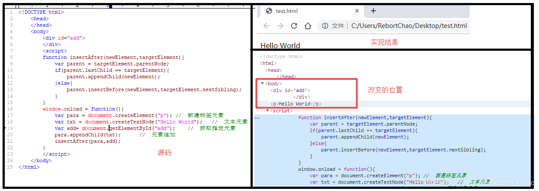Go forward using the browser forward arrow
This screenshot has height=191, width=539.
coord(280,26)
